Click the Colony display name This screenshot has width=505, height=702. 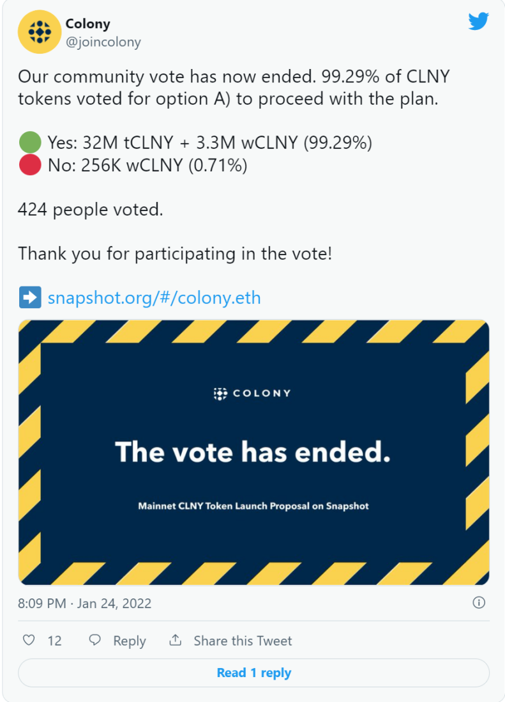point(87,24)
